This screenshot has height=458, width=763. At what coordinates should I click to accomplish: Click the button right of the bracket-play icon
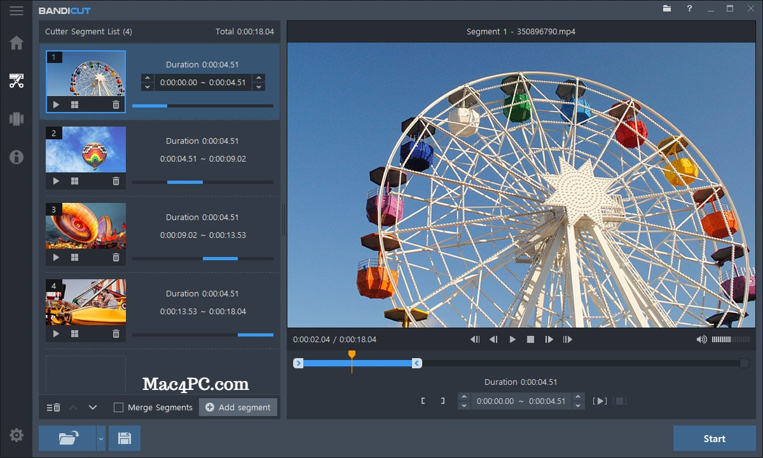[x=620, y=401]
